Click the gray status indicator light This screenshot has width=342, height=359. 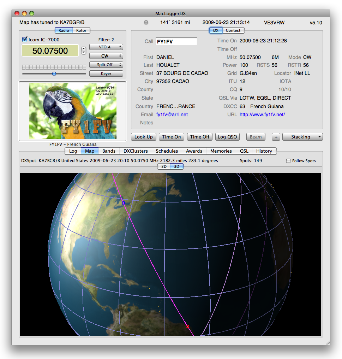(146, 23)
